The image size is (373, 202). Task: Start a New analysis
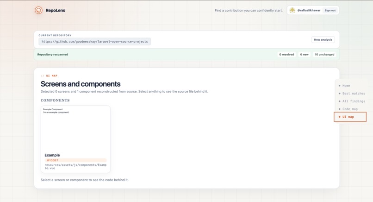point(323,39)
